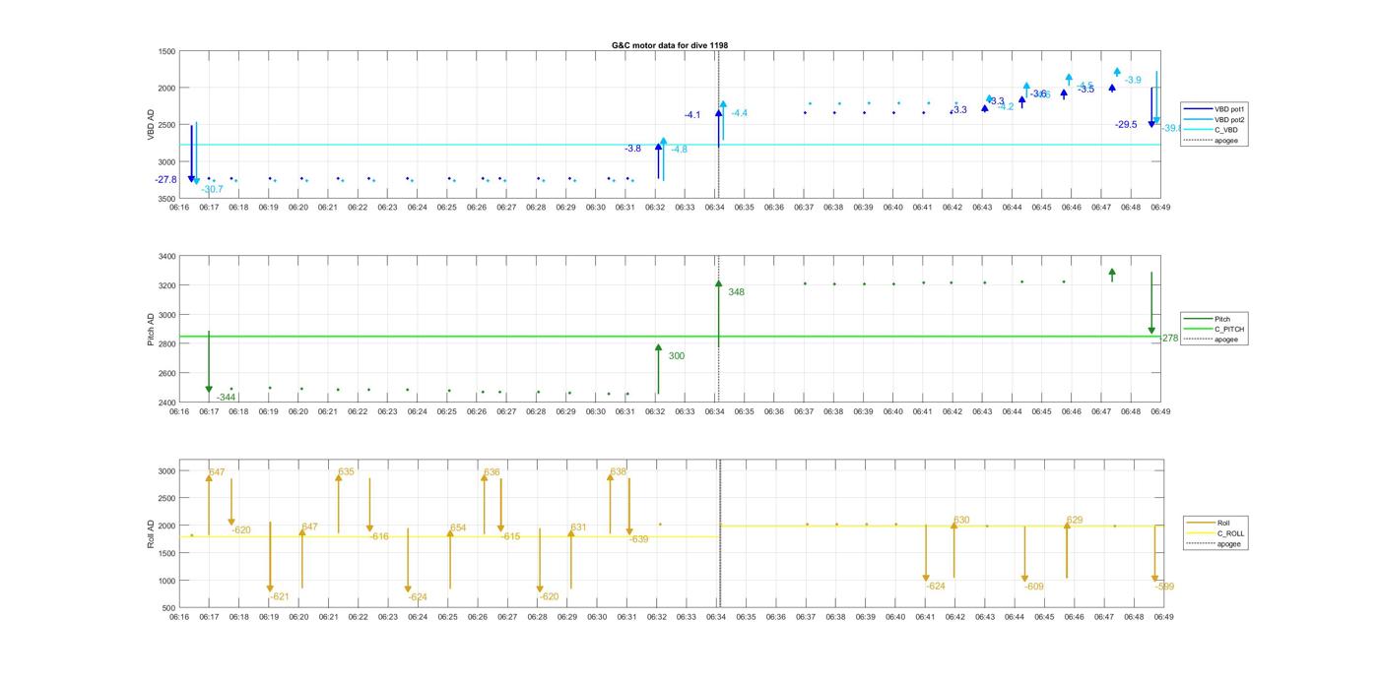Click the -639 roll data label
Image resolution: width=1379 pixels, height=682 pixels.
[x=639, y=539]
